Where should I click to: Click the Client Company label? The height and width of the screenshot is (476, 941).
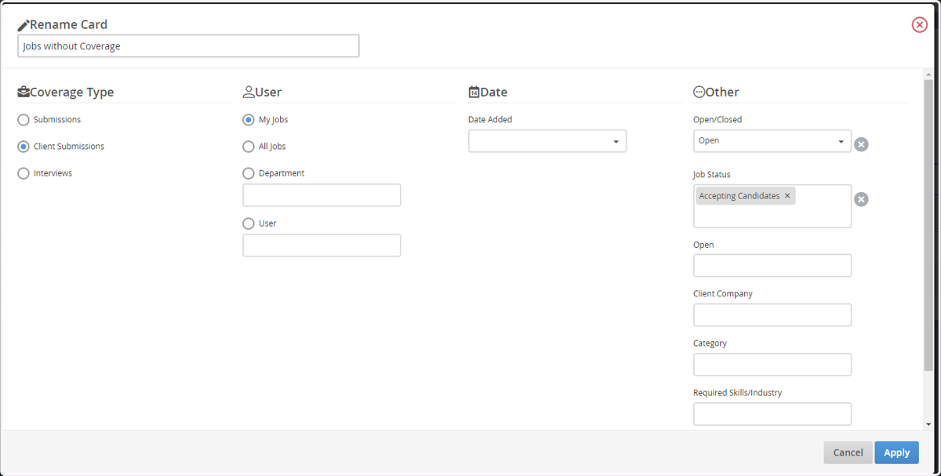[723, 294]
